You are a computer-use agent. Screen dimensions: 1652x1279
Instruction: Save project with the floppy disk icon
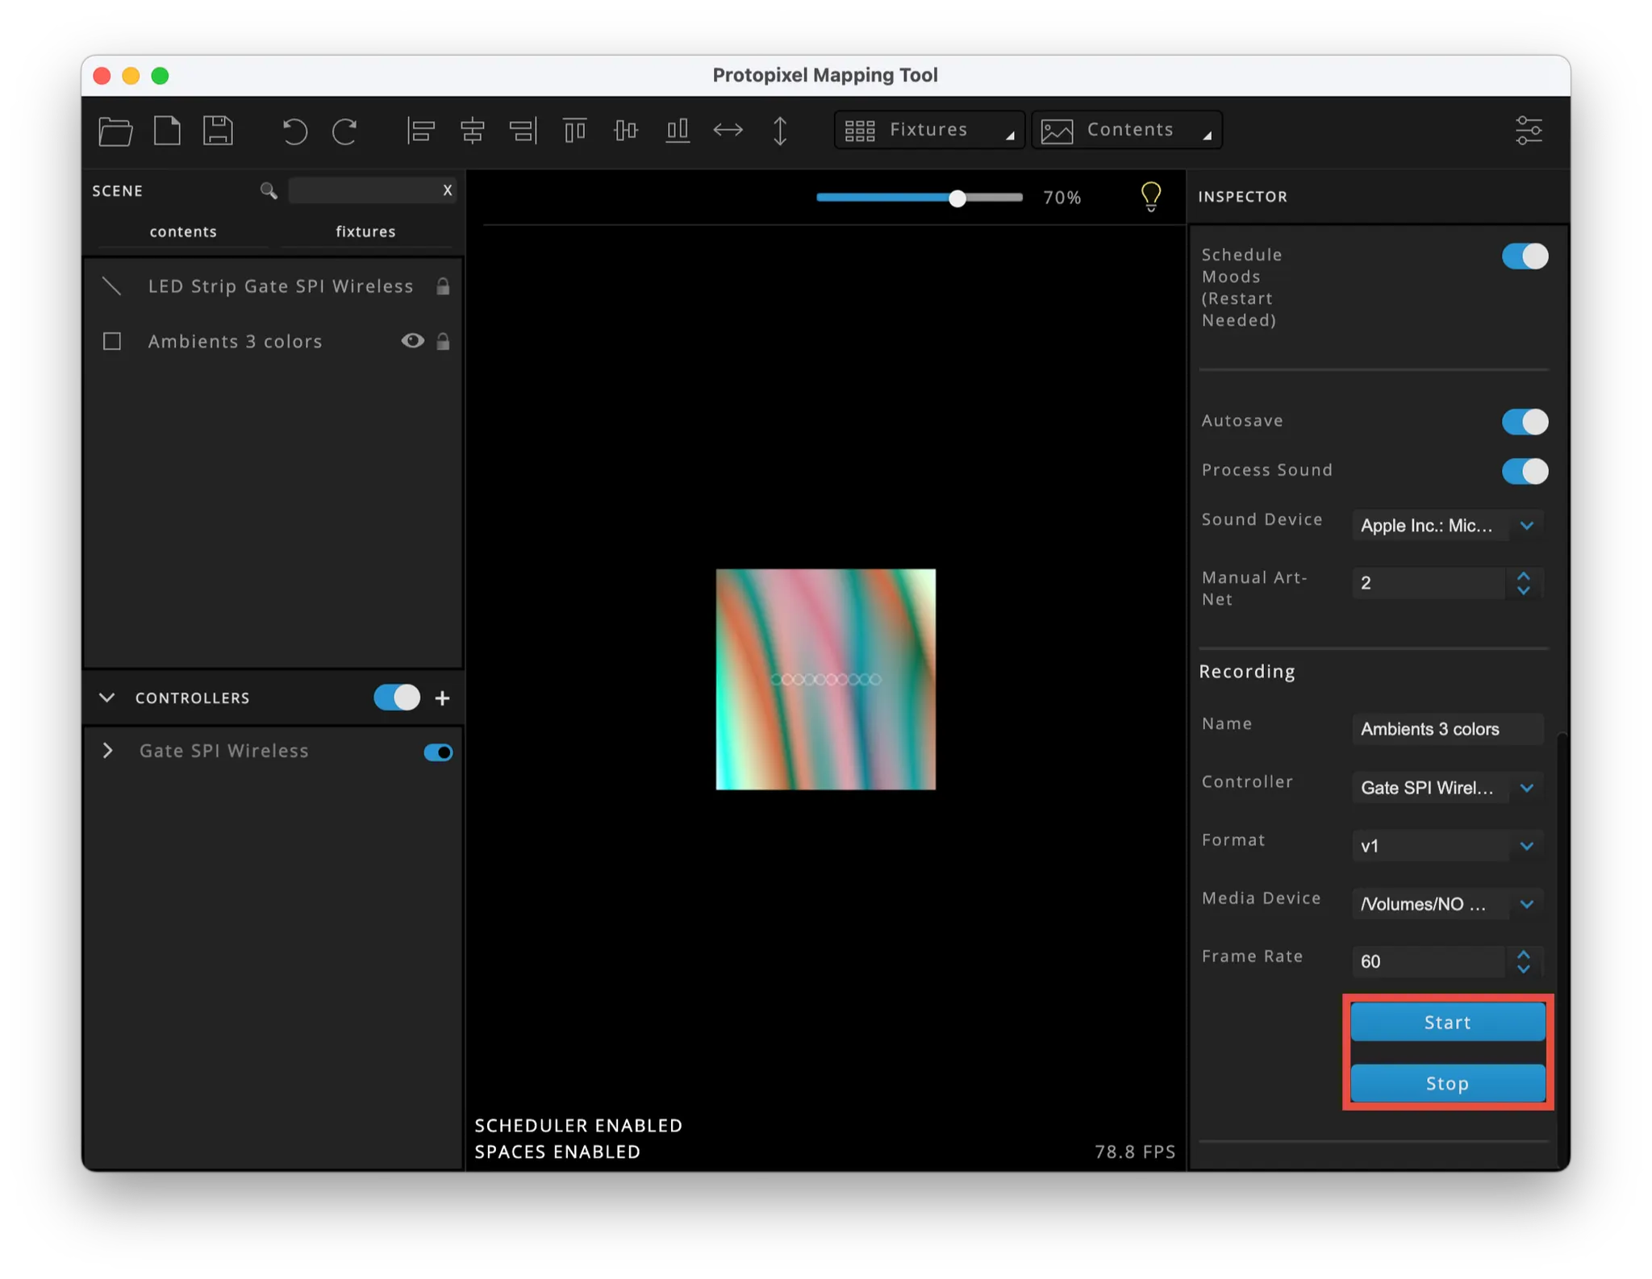[x=218, y=131]
